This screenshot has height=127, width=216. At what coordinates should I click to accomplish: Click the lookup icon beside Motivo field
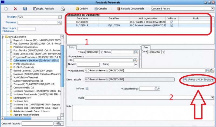[x=136, y=52]
